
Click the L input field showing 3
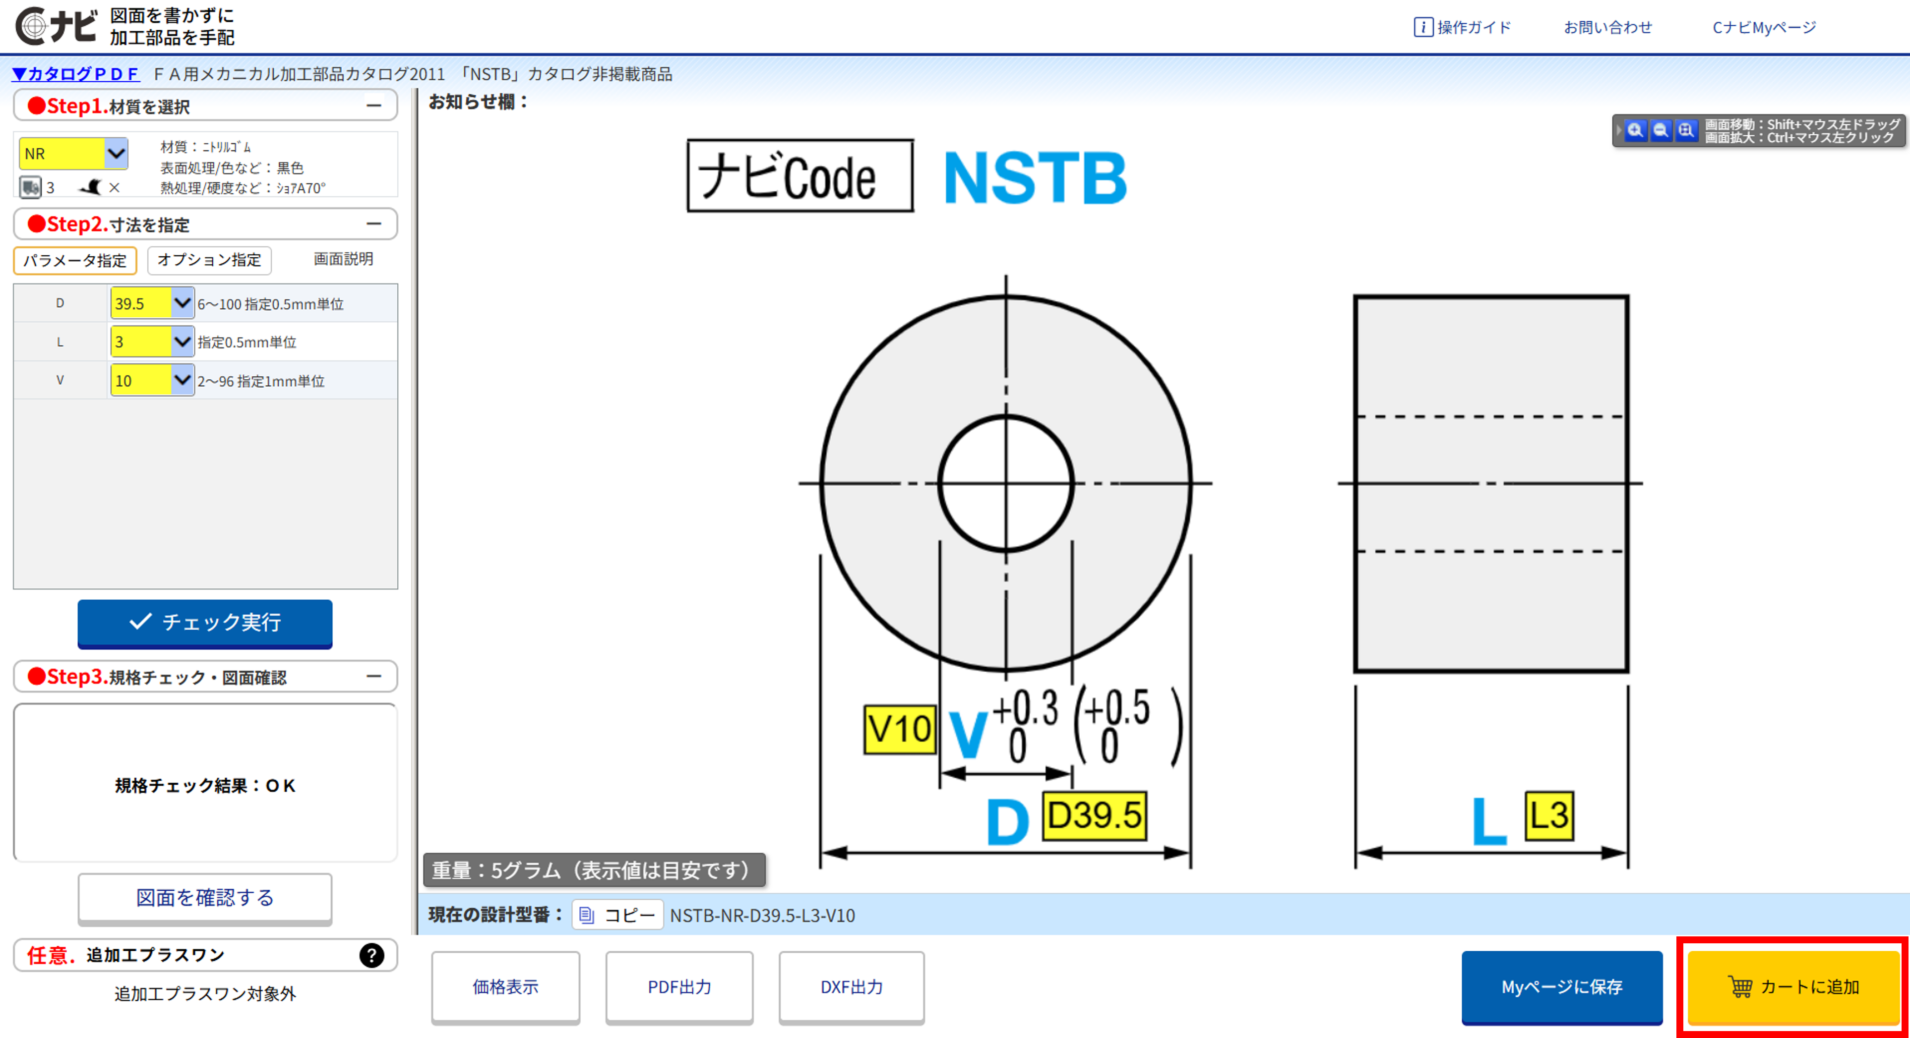click(x=142, y=342)
